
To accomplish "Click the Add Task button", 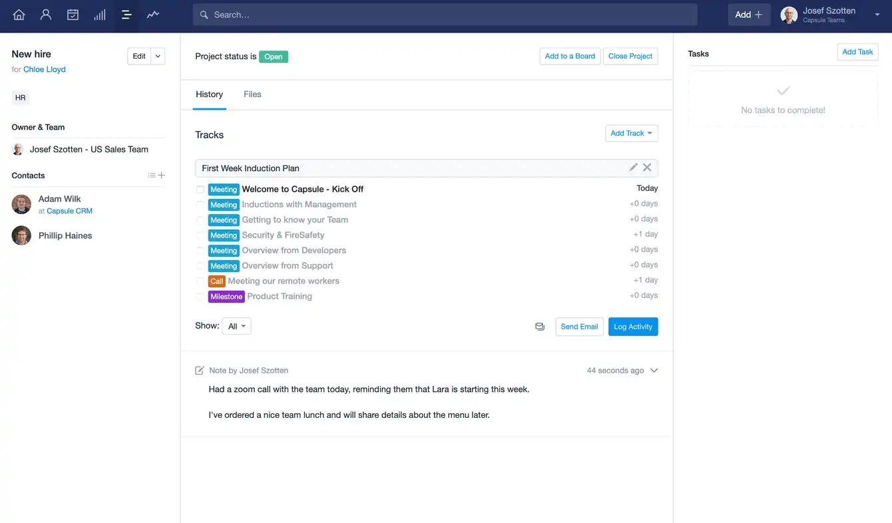I will pyautogui.click(x=857, y=52).
